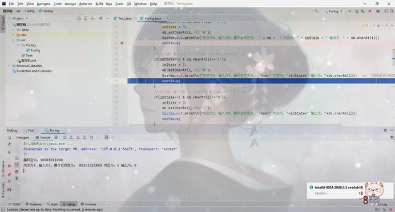Viewport: 395px width, 212px height.
Task: Collapse the 图灵机 project root node
Action: tap(9, 25)
